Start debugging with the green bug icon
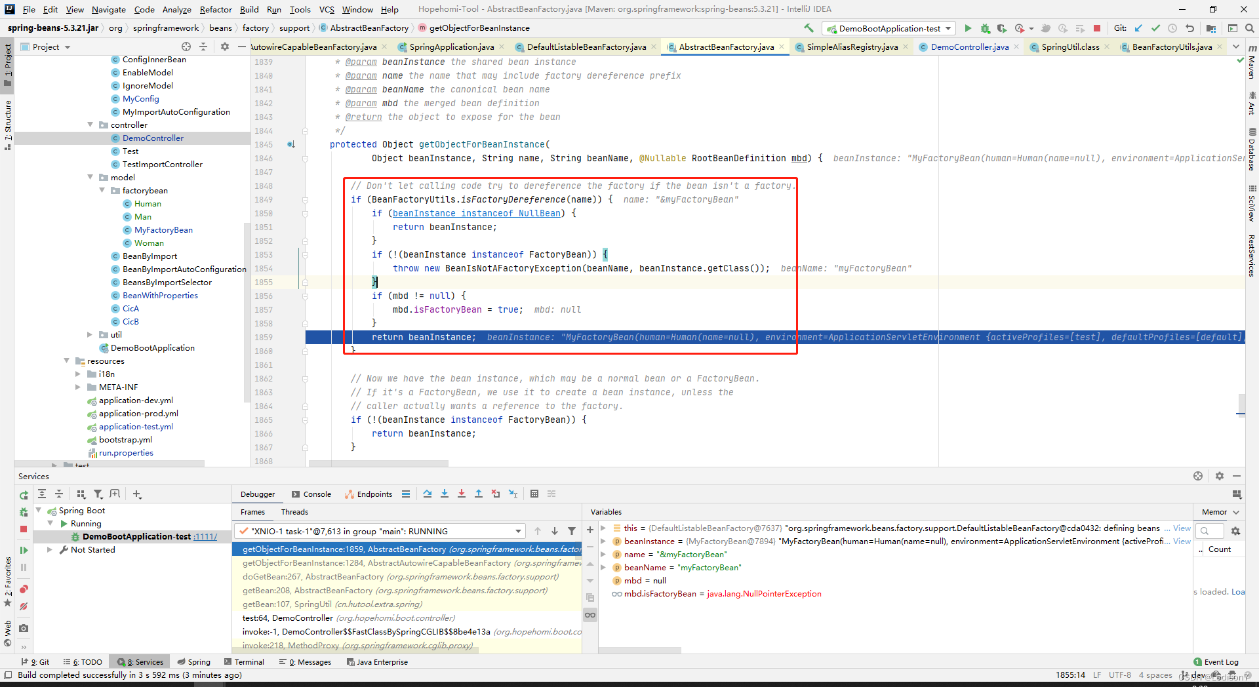The height and width of the screenshot is (687, 1259). 985,28
